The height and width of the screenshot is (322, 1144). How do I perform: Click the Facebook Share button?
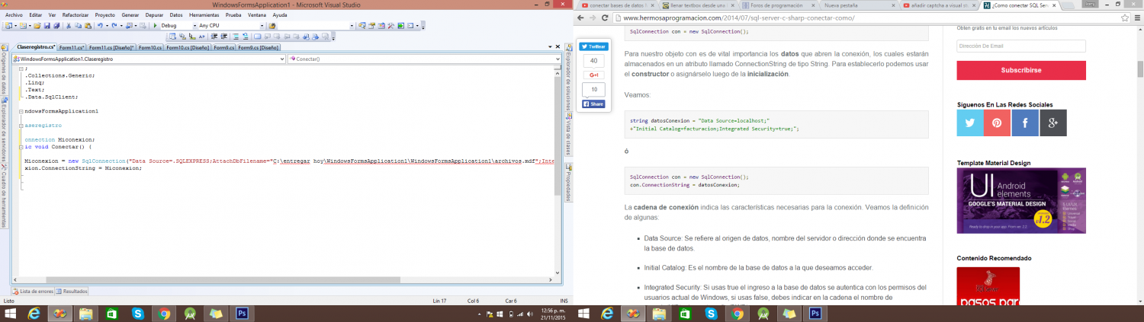tap(593, 104)
